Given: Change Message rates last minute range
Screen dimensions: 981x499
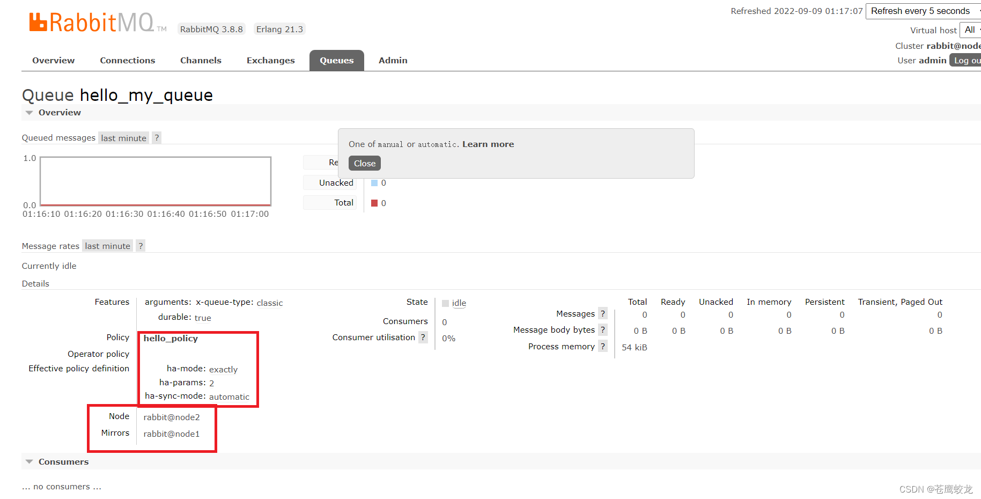Looking at the screenshot, I should (107, 246).
